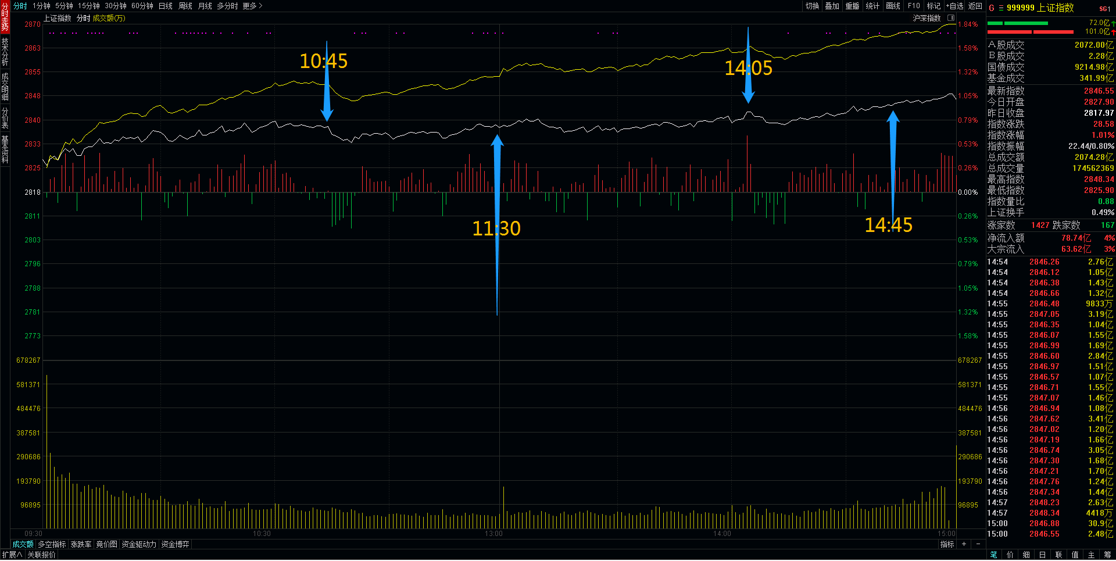Screen dimensions: 1116x561
Task: Select the 值 value tab
Action: pyautogui.click(x=1075, y=555)
